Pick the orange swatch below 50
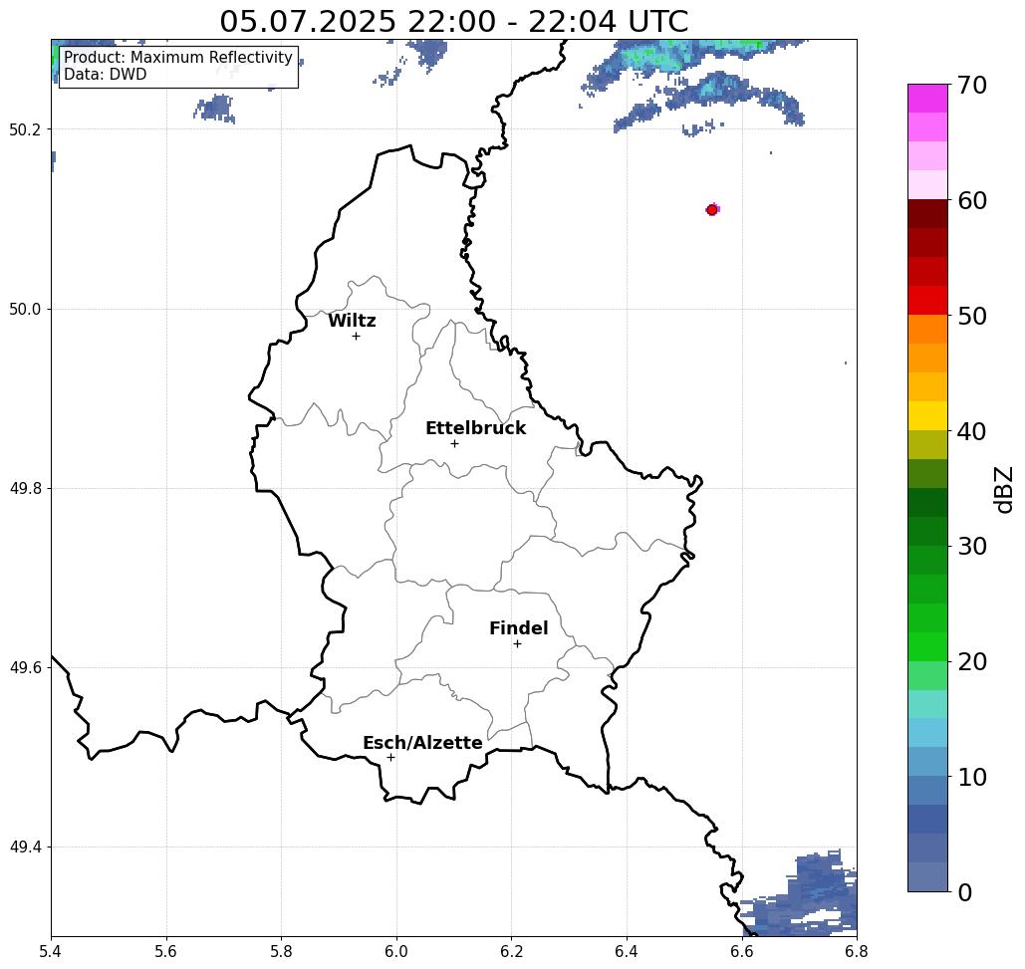 (x=927, y=330)
